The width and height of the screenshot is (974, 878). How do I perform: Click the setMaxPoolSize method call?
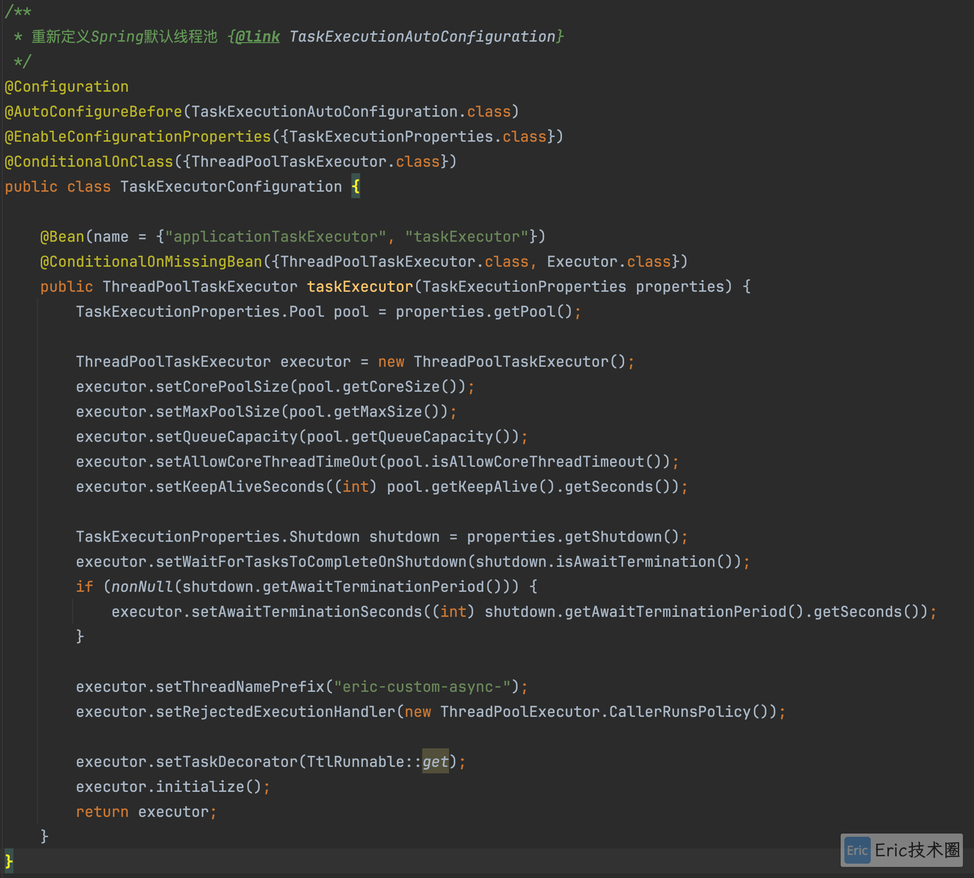pyautogui.click(x=218, y=412)
